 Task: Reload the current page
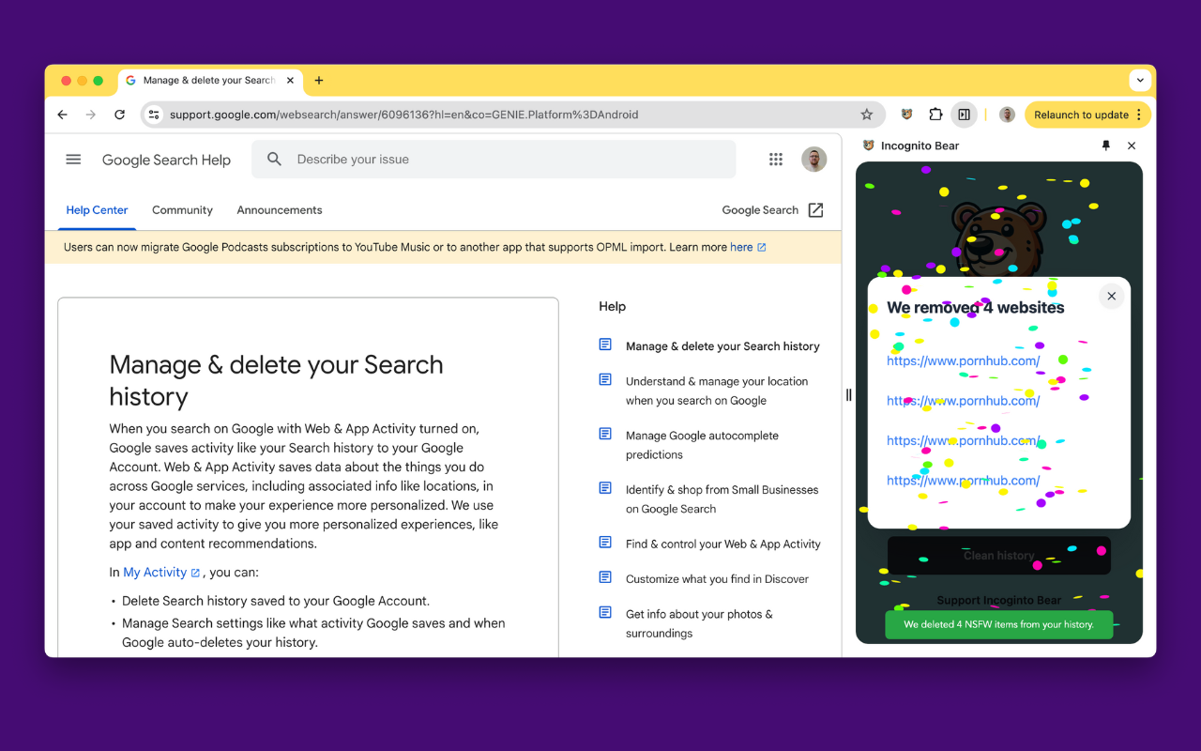(119, 115)
